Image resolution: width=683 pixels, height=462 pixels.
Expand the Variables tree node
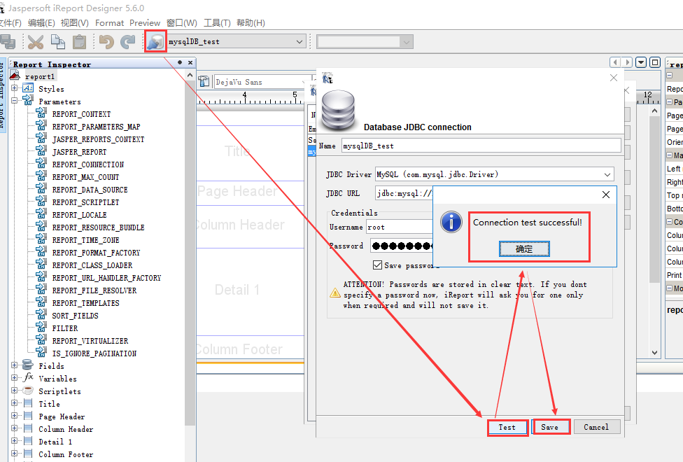coord(15,378)
